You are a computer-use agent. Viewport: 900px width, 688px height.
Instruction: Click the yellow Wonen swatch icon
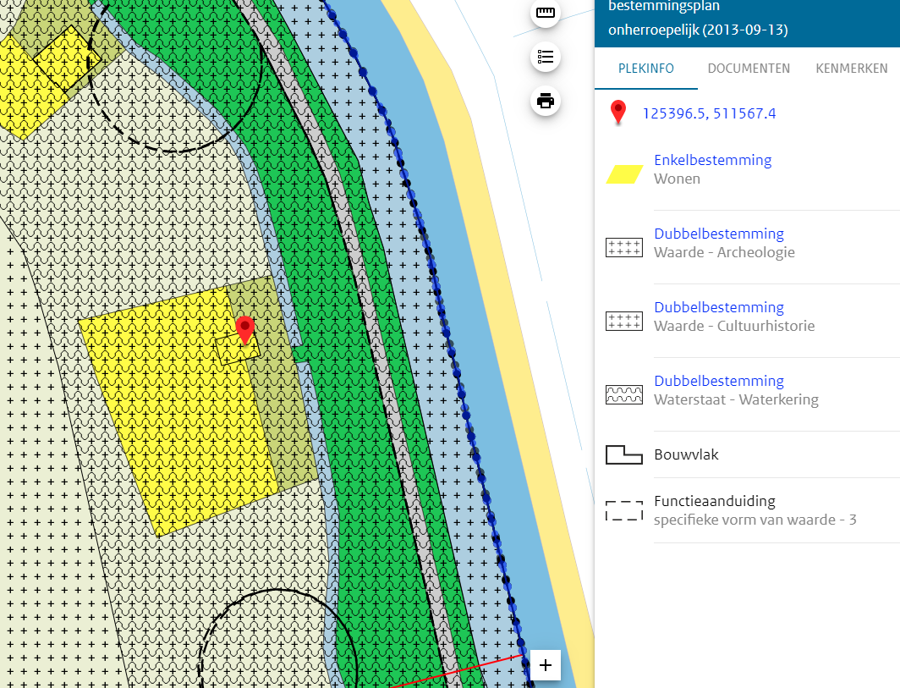(x=624, y=173)
